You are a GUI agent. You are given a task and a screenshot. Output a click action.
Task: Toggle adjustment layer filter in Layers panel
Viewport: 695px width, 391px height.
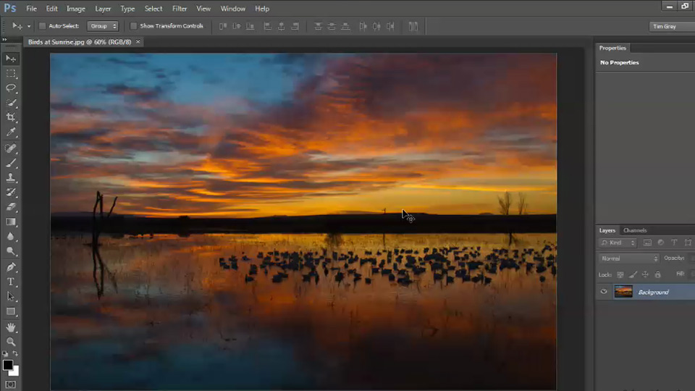point(661,243)
